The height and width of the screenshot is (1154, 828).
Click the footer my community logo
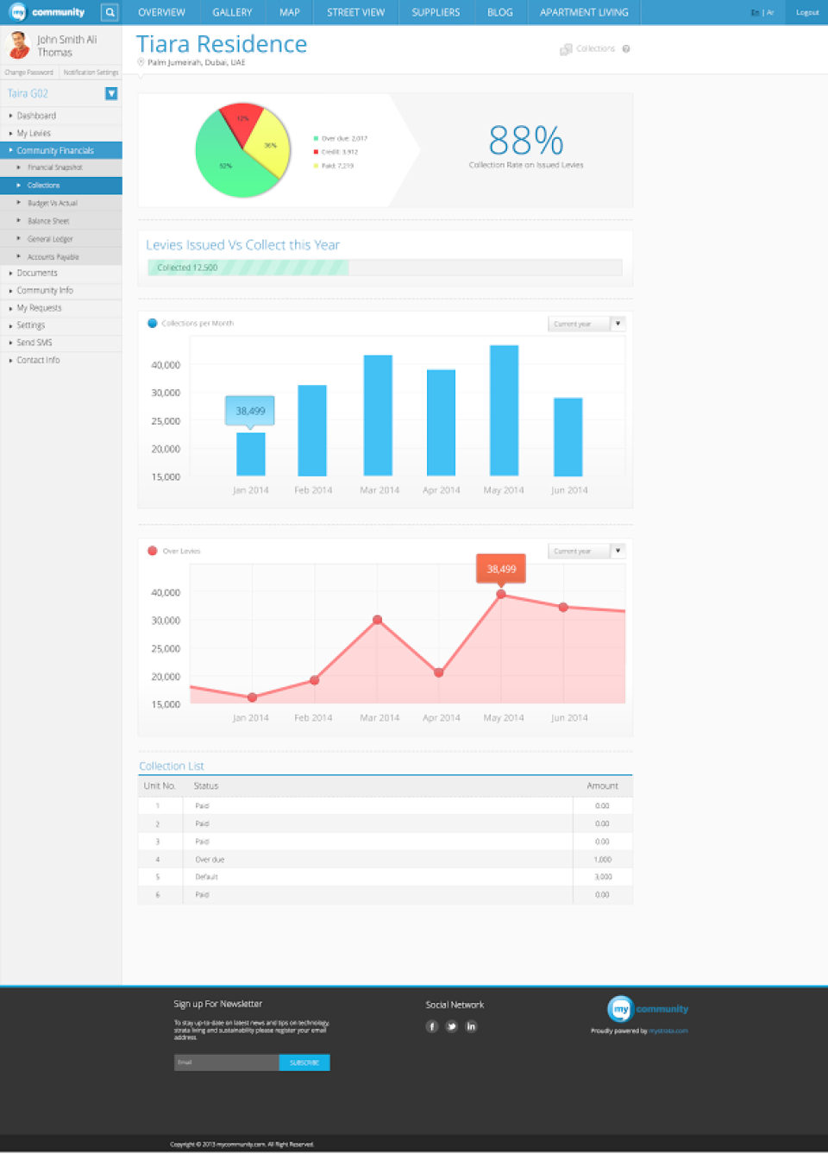point(648,1008)
